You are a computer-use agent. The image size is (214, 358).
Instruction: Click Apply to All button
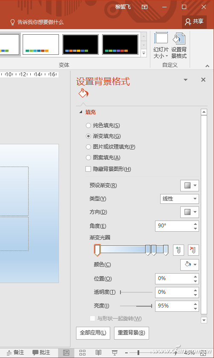pos(93,333)
